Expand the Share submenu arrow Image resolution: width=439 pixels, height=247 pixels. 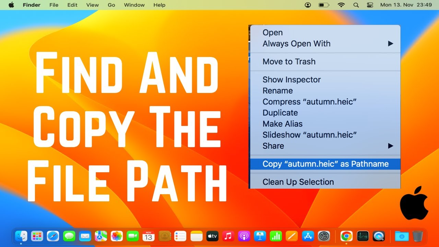coord(390,146)
